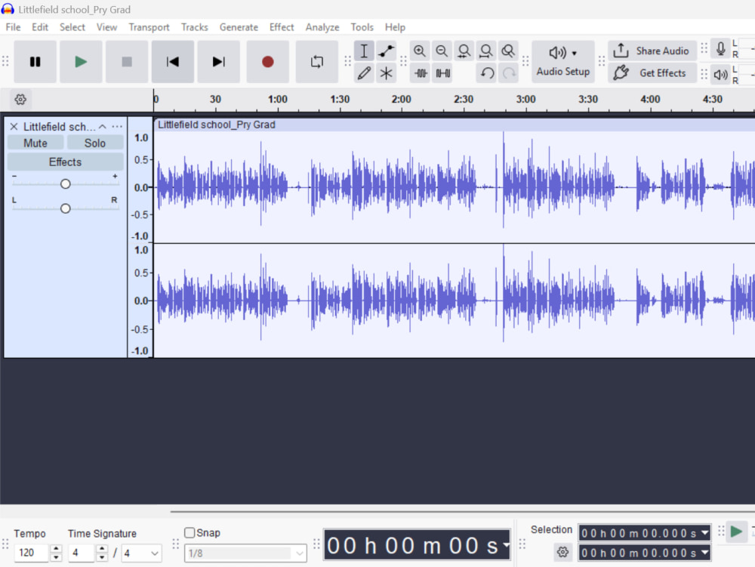Click Fit project to width icon
755x567 pixels.
pos(485,51)
